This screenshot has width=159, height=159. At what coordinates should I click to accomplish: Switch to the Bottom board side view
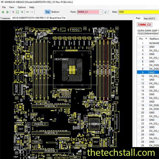coord(55,12)
